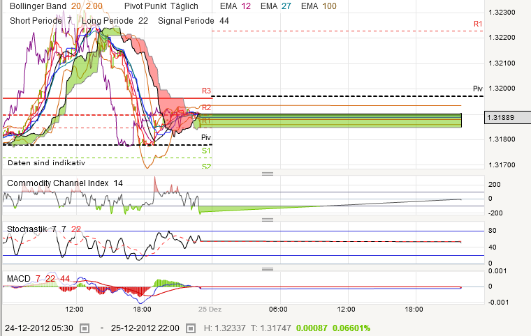Click the Short Periode 7 setting

tap(41, 21)
